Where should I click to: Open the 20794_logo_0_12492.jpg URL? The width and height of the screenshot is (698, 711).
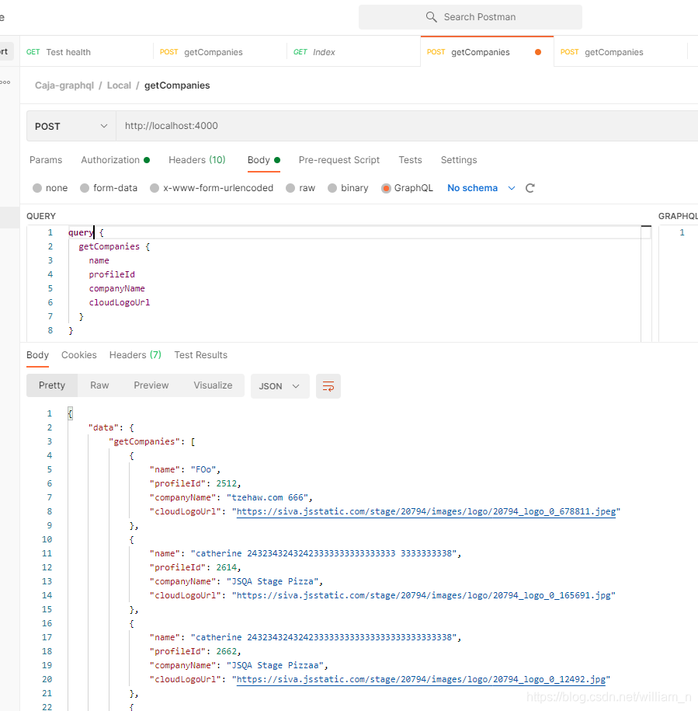421,680
